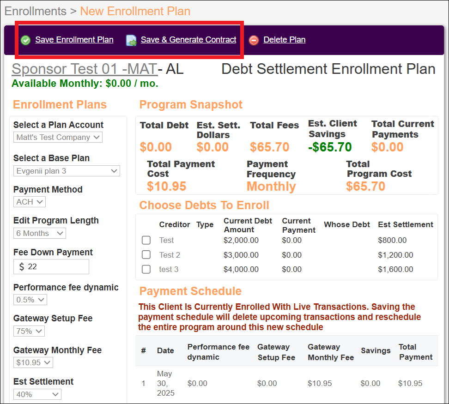Open the Sponsor Test 01 -MAT client link
This screenshot has width=449, height=404.
tap(85, 69)
